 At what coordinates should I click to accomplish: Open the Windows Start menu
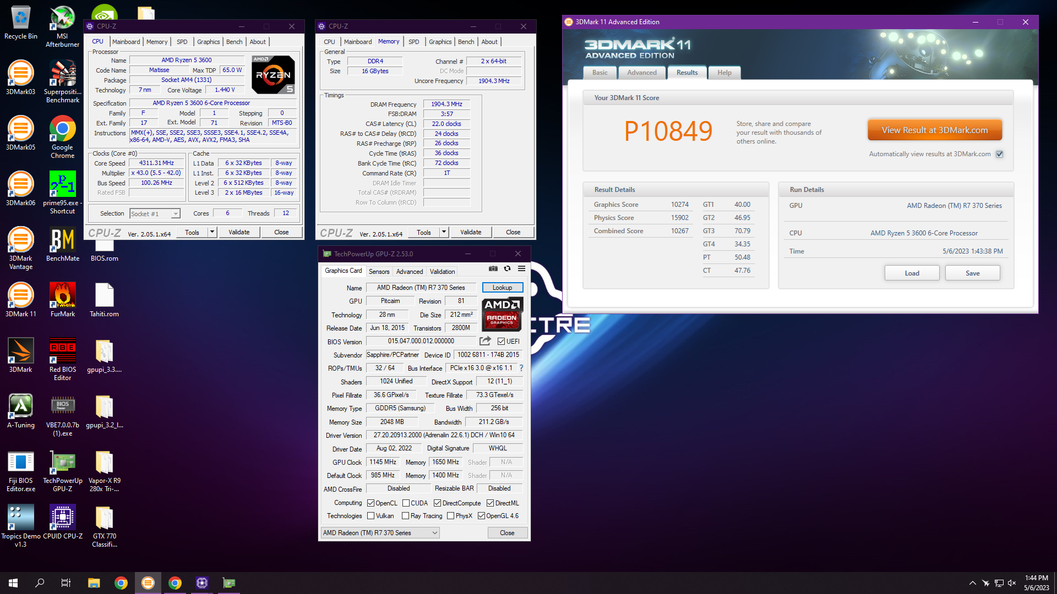pos(13,583)
